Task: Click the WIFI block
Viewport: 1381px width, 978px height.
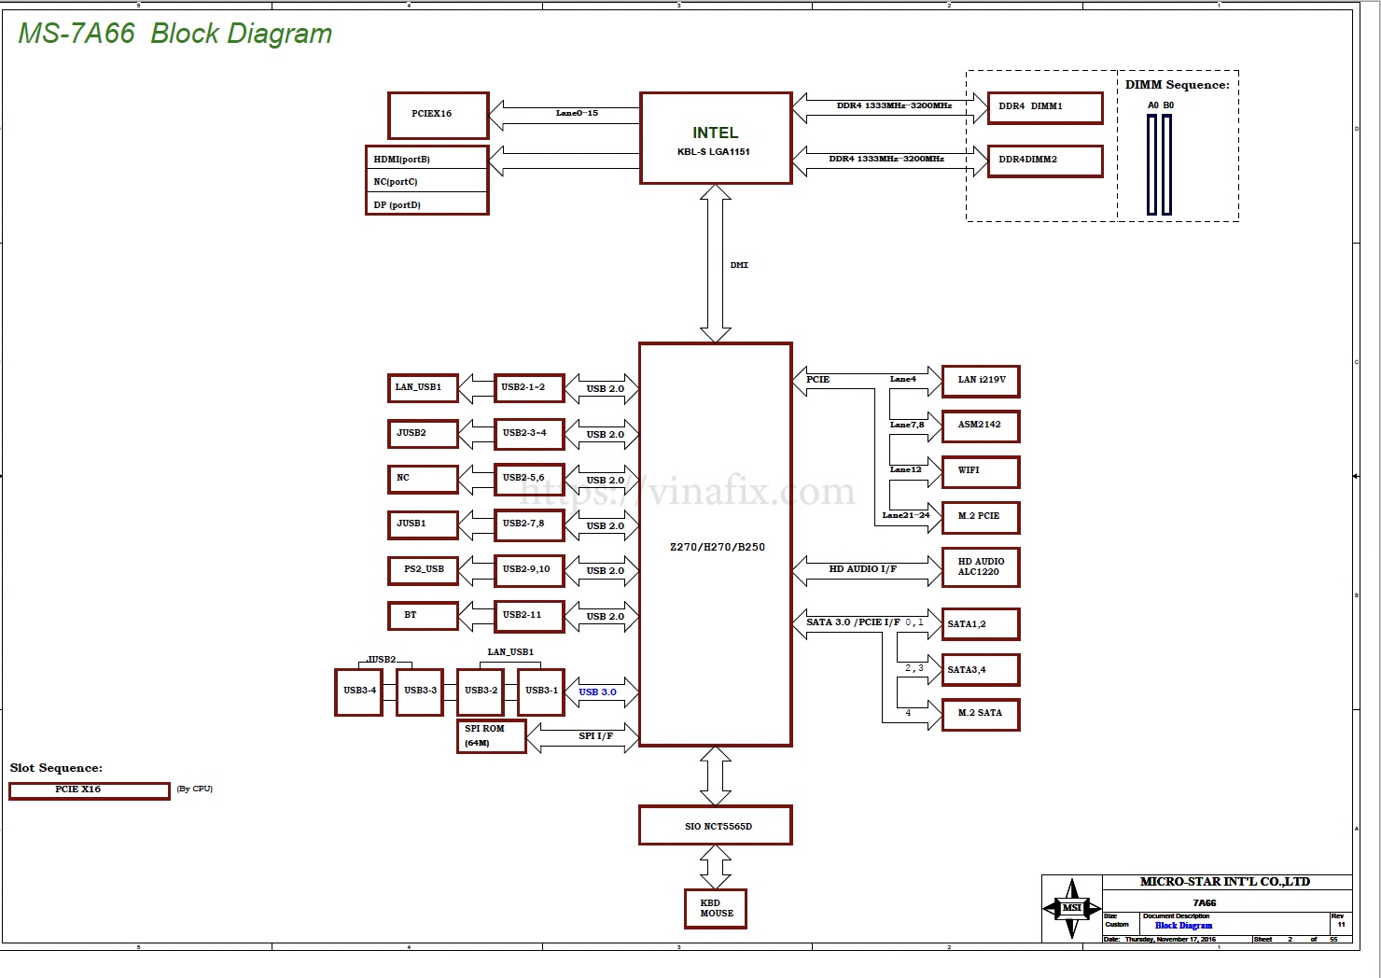Action: point(982,471)
